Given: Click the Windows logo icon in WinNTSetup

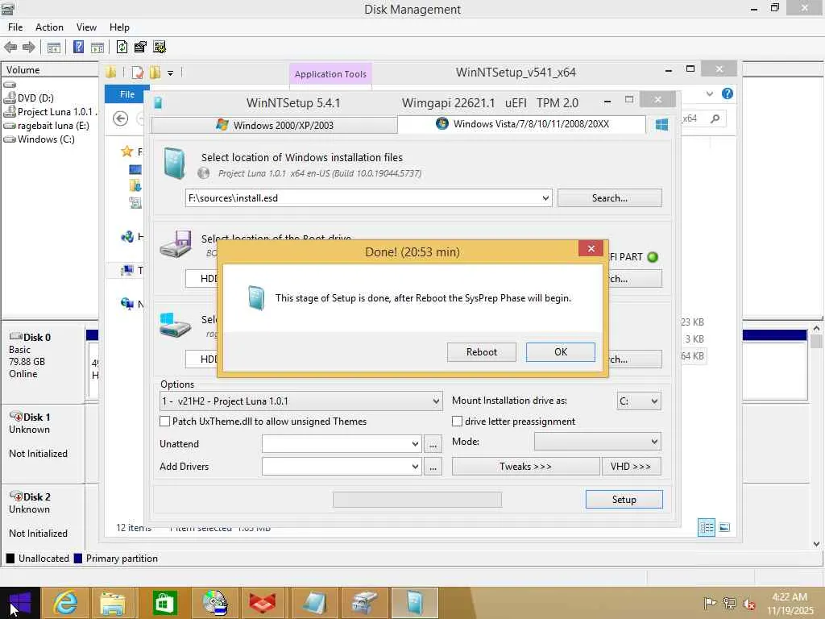Looking at the screenshot, I should pos(662,125).
